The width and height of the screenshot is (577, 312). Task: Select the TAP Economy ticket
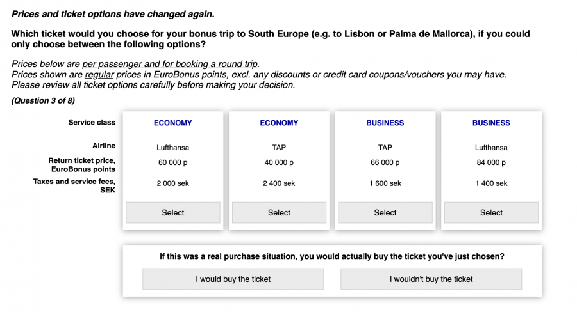coord(279,212)
